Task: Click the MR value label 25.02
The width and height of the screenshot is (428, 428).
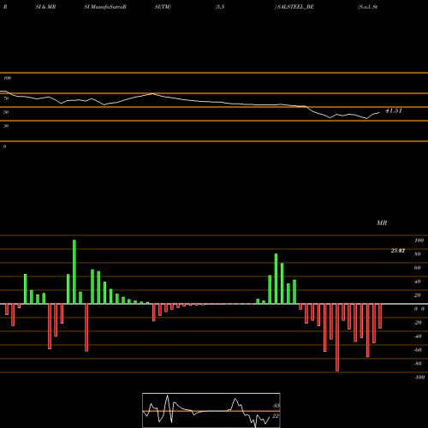Action: tap(398, 251)
